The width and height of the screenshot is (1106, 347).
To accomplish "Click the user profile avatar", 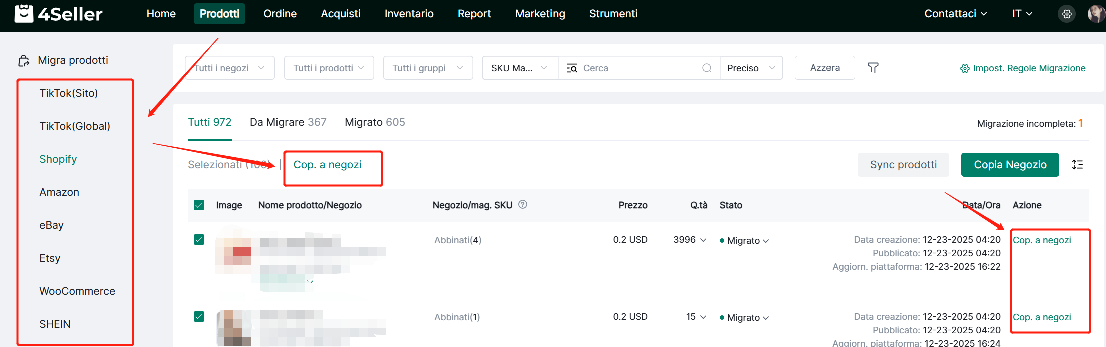I will 1096,14.
